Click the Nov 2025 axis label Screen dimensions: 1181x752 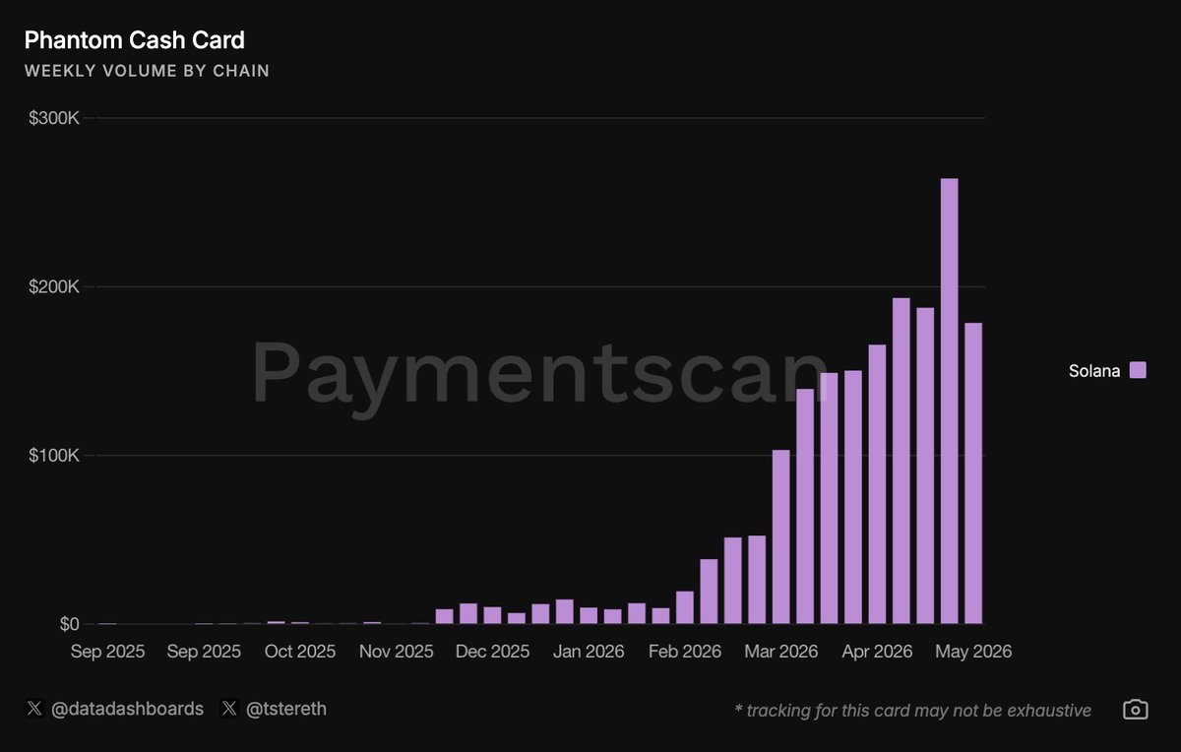(397, 652)
